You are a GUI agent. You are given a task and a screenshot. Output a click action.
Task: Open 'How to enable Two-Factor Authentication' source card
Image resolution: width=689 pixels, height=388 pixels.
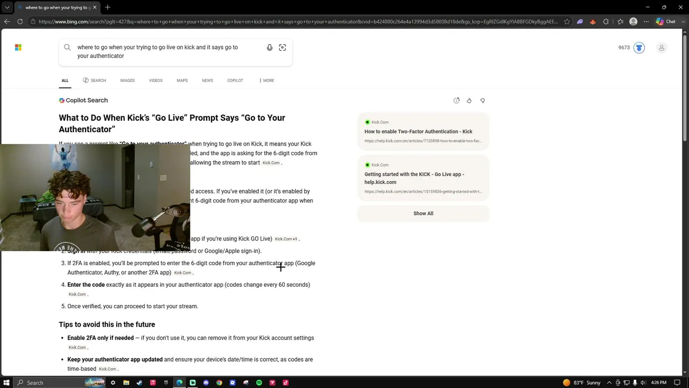(x=423, y=131)
